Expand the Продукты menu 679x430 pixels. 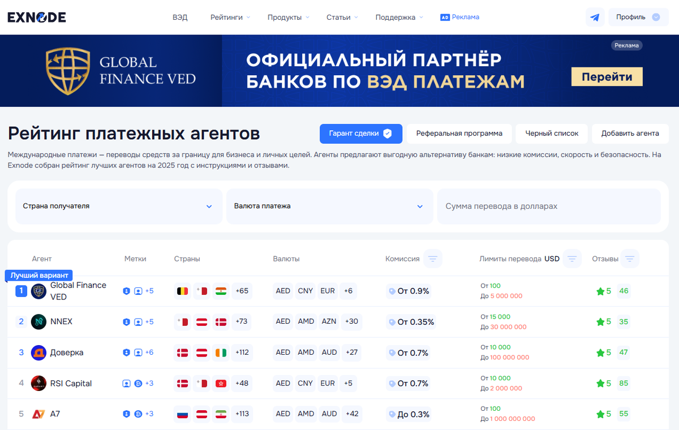pyautogui.click(x=289, y=18)
